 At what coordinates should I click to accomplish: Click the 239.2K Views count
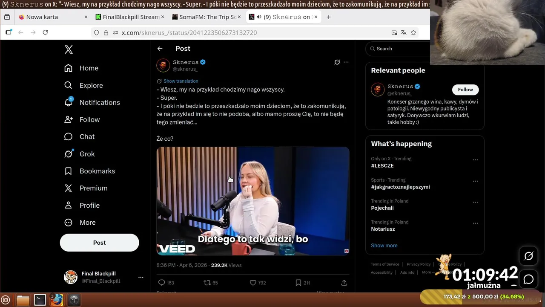(x=226, y=265)
